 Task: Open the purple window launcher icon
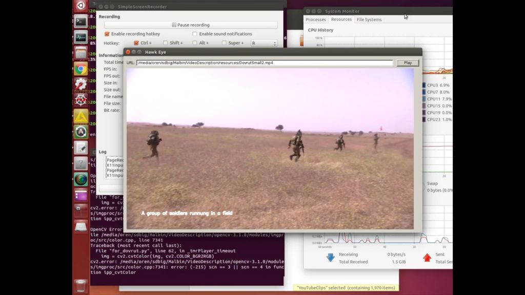[x=80, y=195]
